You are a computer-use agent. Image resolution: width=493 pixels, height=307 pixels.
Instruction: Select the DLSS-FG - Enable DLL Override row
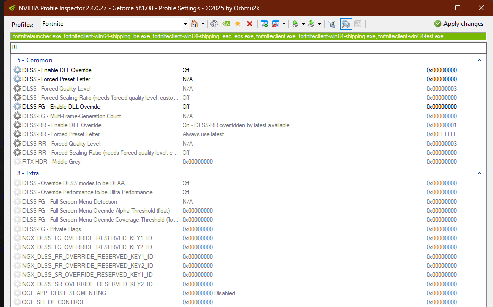coord(249,107)
